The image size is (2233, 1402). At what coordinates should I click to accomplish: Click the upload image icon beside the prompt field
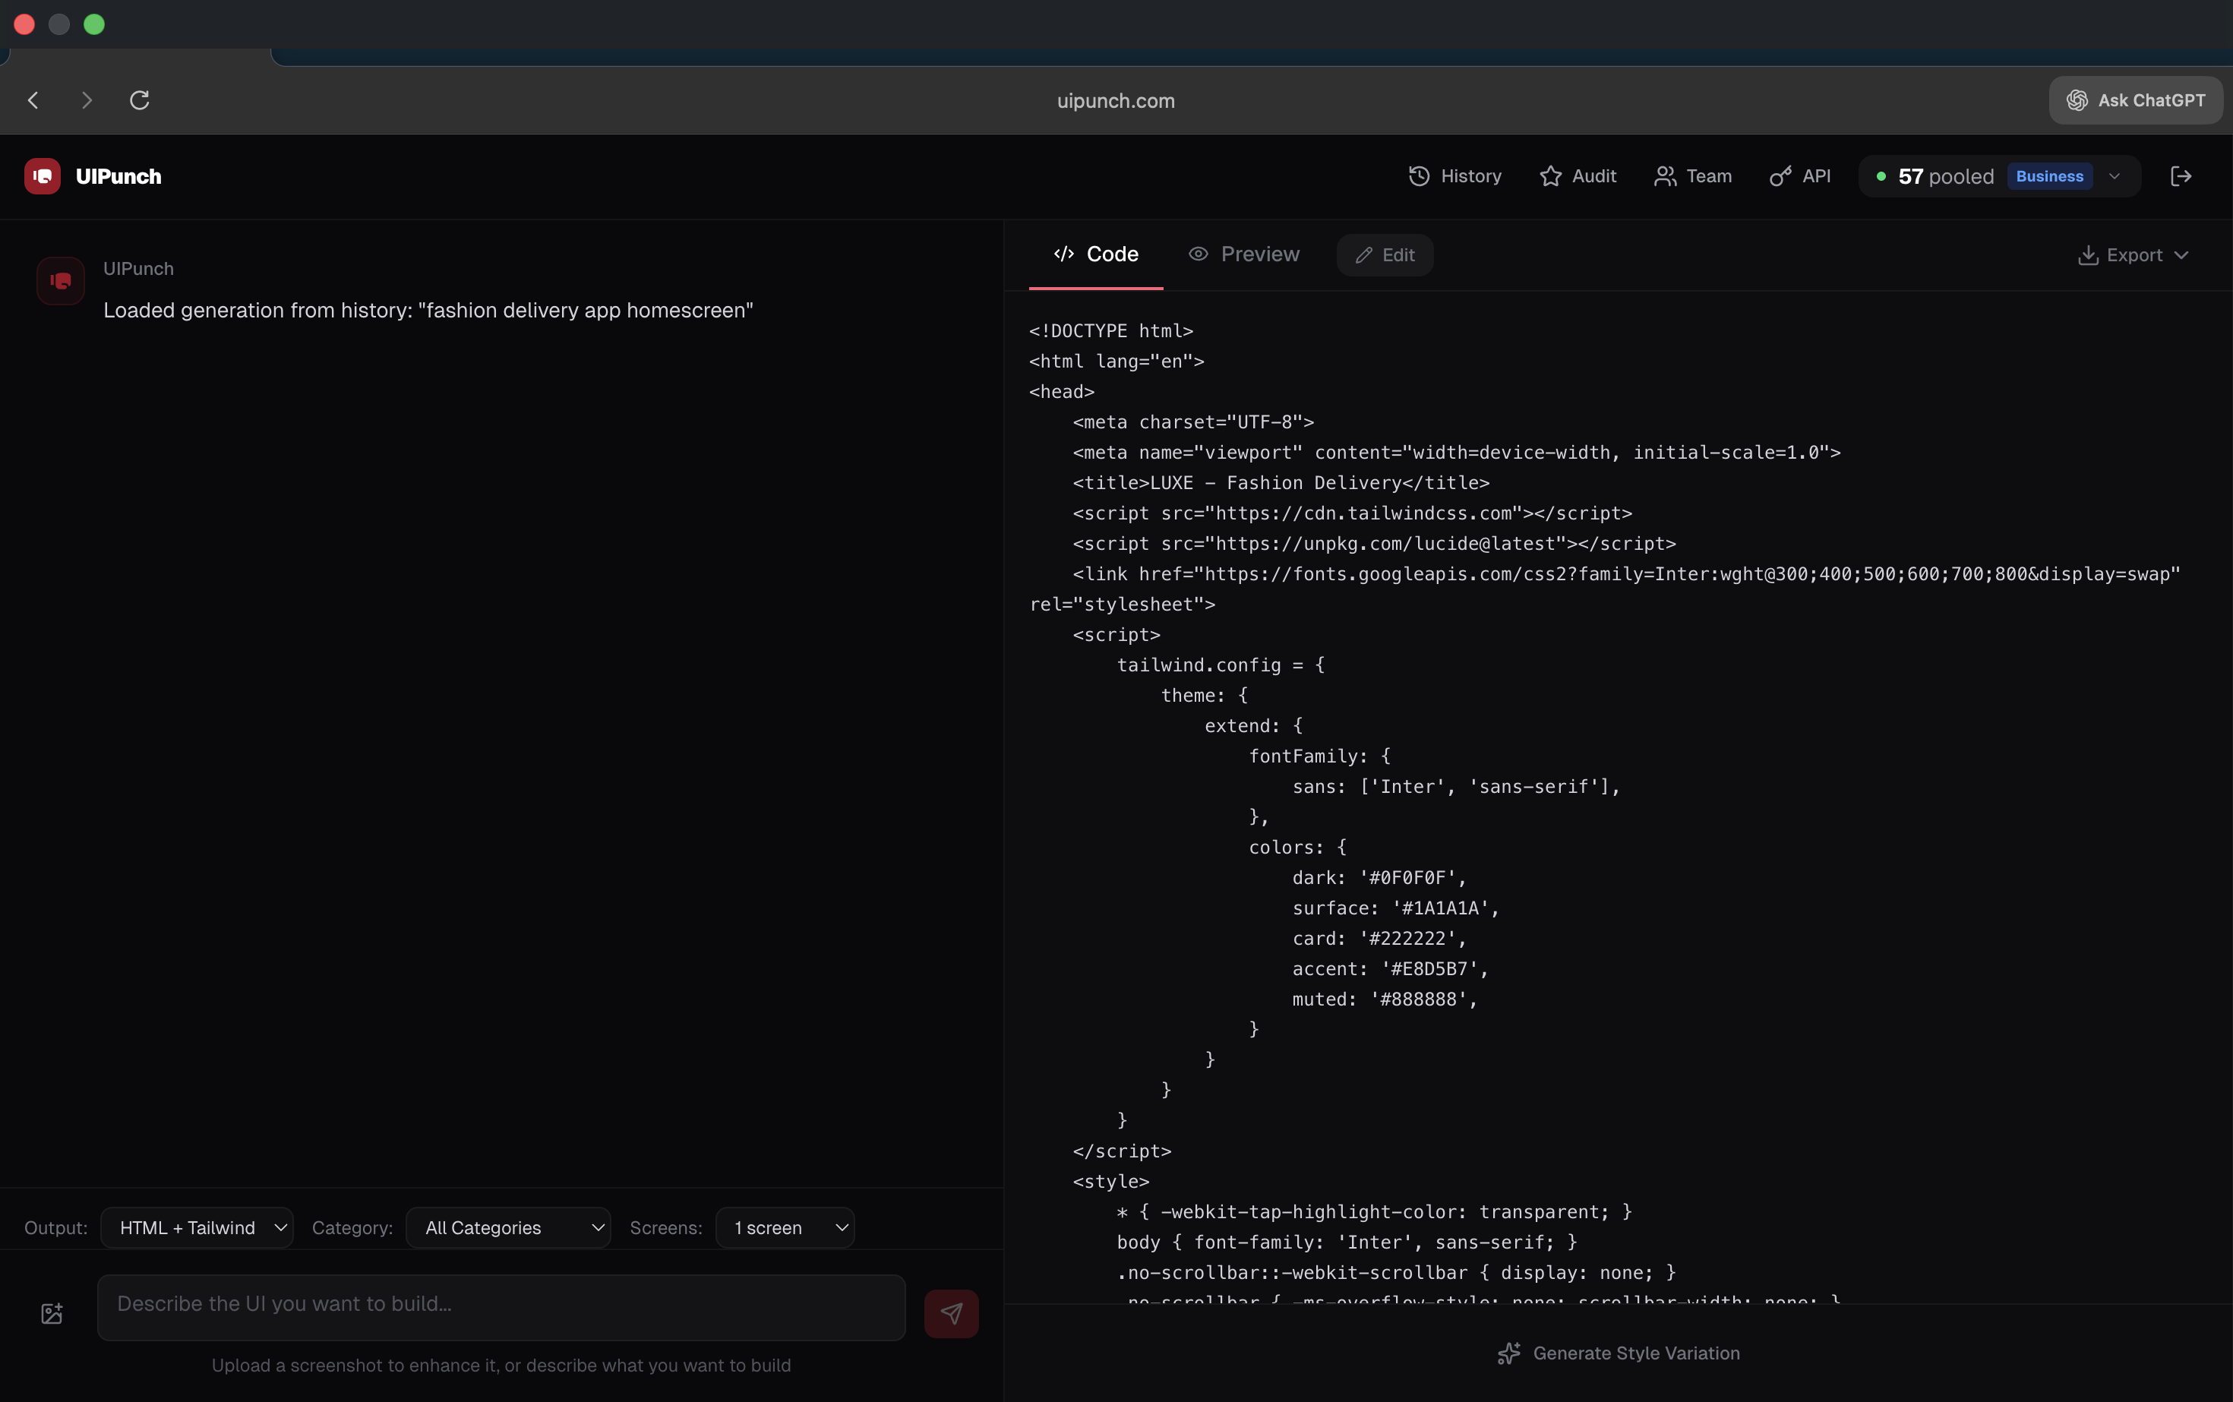[x=51, y=1312]
